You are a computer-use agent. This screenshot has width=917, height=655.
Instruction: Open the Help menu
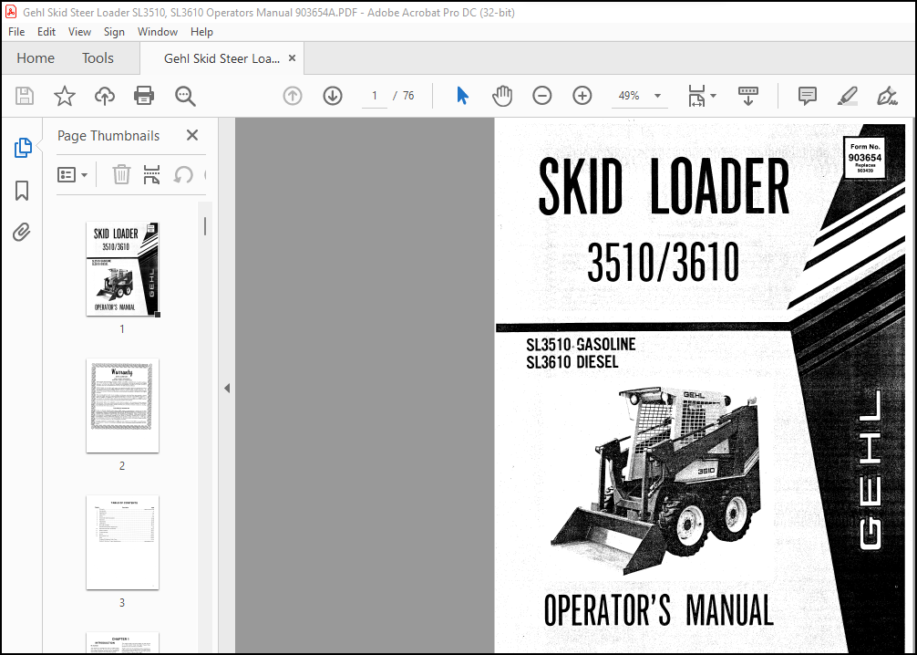(x=201, y=32)
